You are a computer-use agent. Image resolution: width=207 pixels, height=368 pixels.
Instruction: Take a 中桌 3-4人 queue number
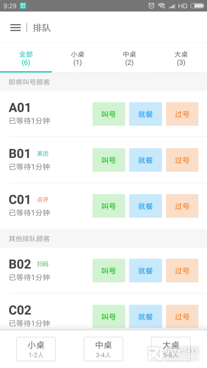coord(103,349)
